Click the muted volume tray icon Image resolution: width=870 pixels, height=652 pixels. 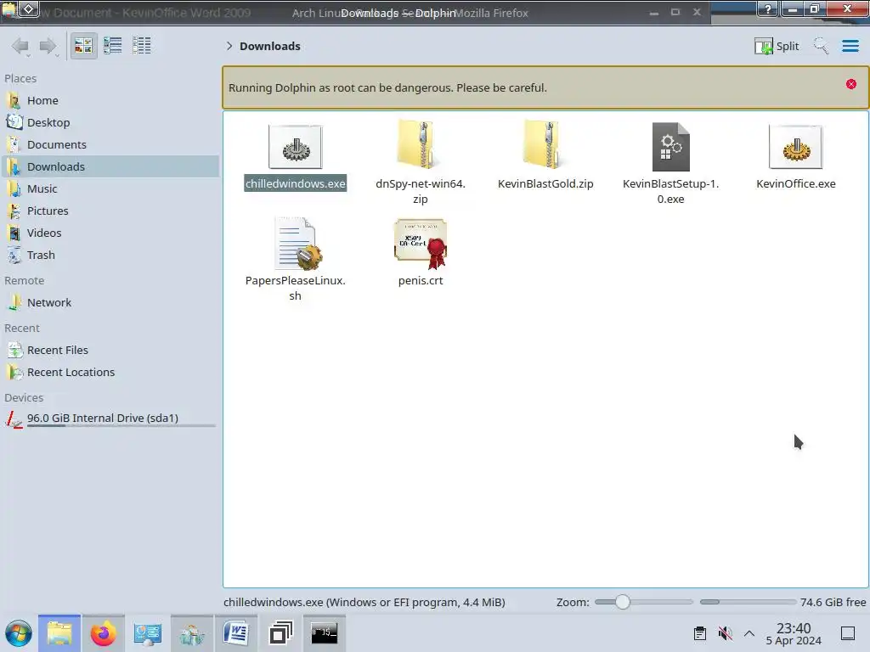(x=725, y=633)
